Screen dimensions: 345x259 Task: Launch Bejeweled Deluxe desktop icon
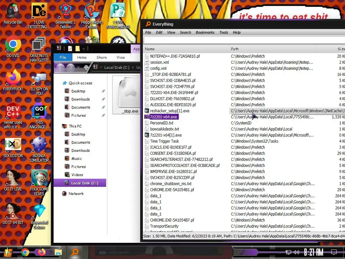click(39, 217)
